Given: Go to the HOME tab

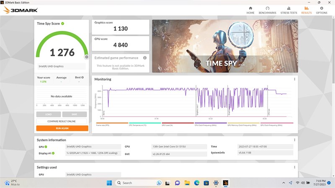Looking at the screenshot, I should coord(250,10).
